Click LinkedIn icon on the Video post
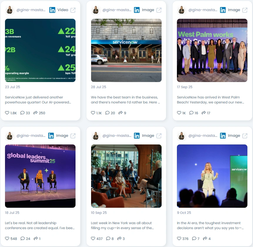The image size is (253, 247). (x=52, y=10)
